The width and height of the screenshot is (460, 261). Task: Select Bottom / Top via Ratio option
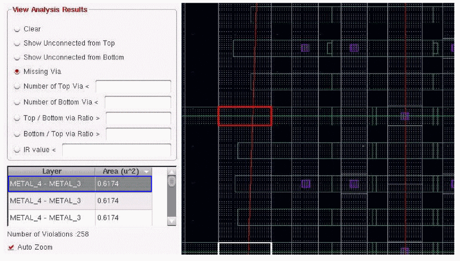pyautogui.click(x=17, y=134)
